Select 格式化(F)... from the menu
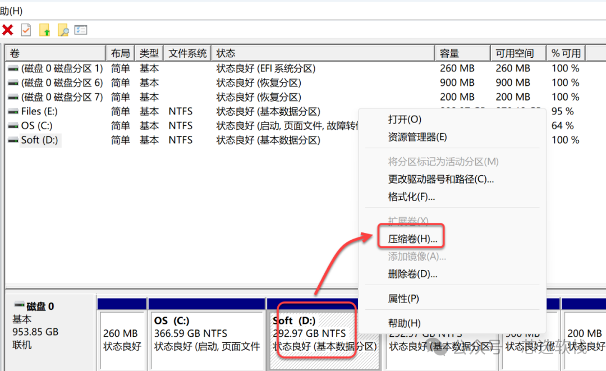606x371 pixels. coord(411,196)
